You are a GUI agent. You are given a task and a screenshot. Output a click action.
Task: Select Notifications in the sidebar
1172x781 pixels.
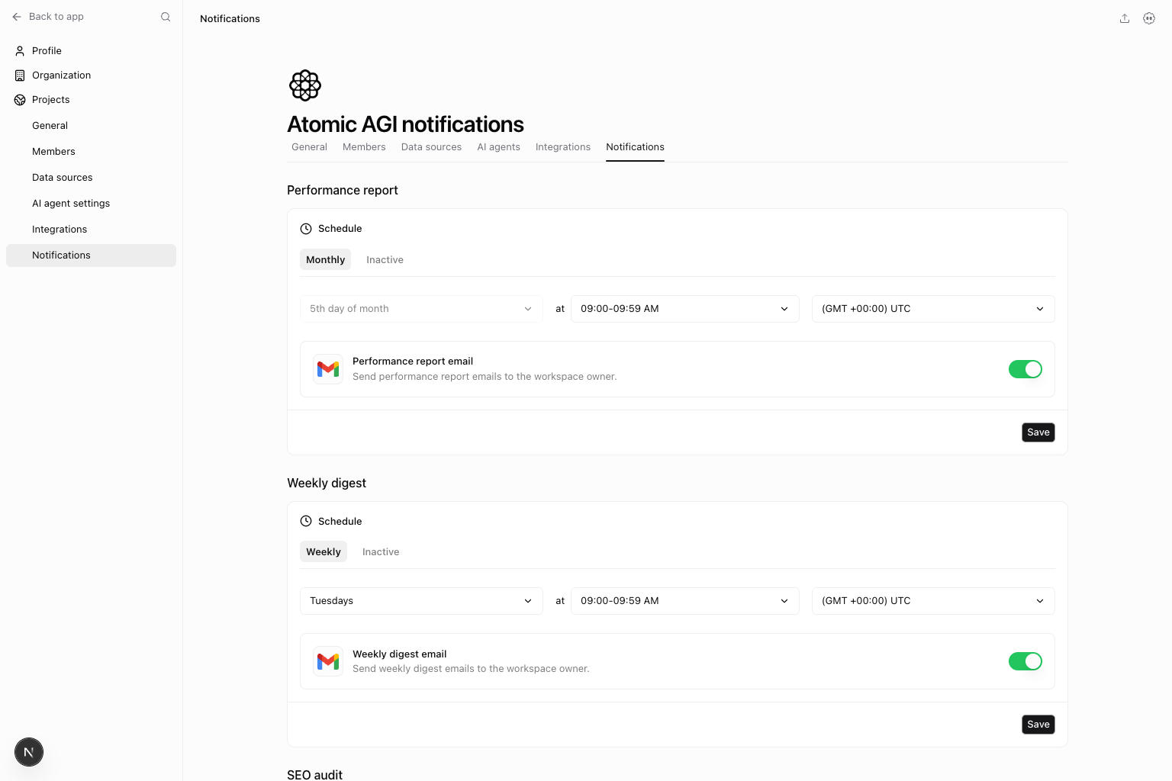(91, 256)
